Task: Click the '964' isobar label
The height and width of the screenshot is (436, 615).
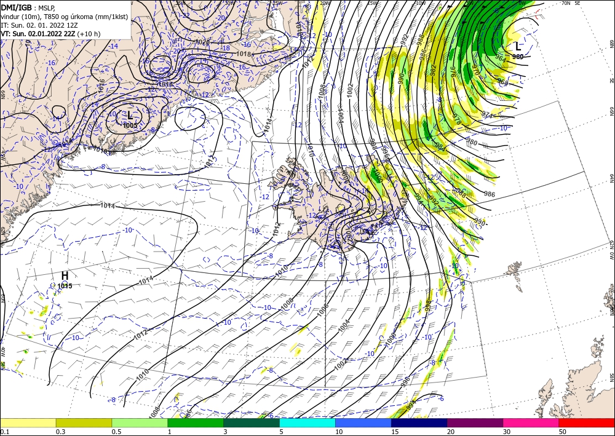Action: (x=501, y=58)
